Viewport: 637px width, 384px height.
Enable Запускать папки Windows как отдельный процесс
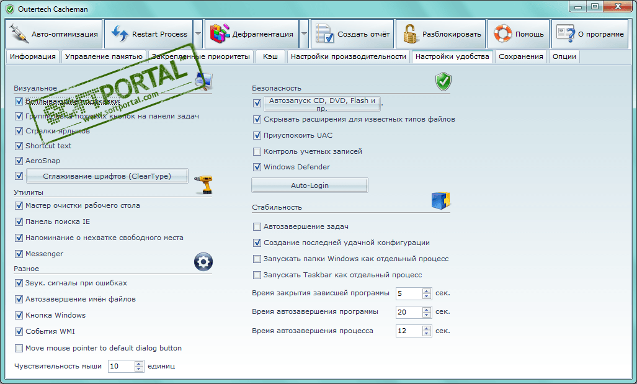257,259
